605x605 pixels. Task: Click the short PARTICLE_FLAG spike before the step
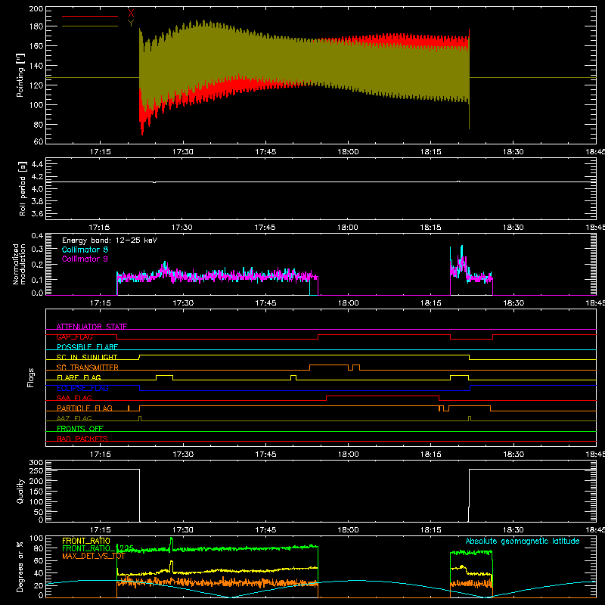(x=129, y=408)
